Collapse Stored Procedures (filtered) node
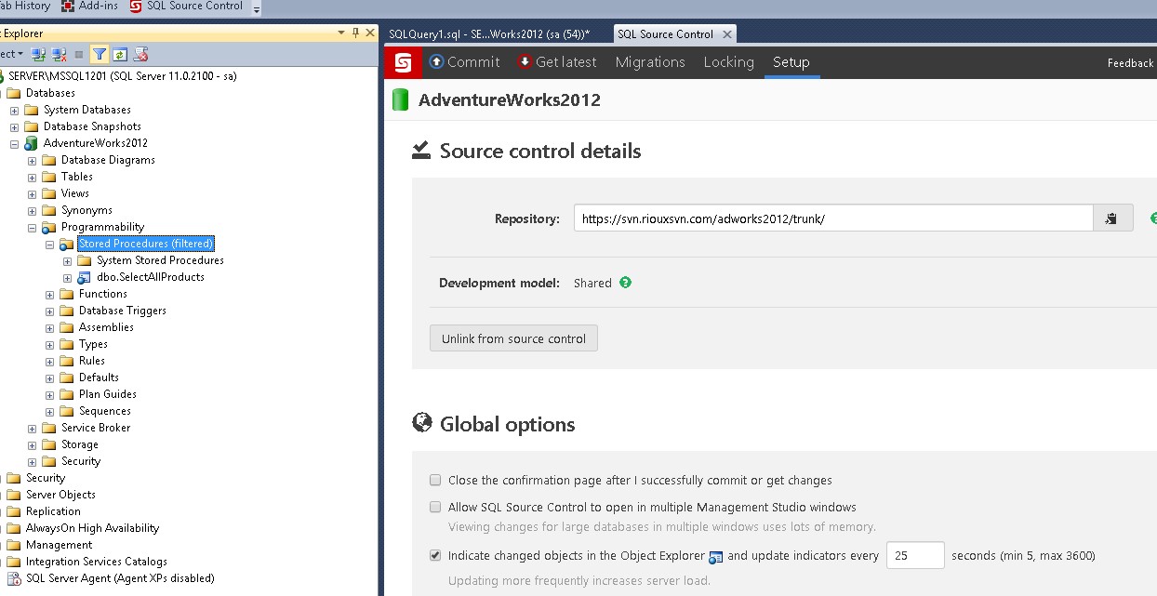This screenshot has width=1157, height=596. [x=50, y=244]
